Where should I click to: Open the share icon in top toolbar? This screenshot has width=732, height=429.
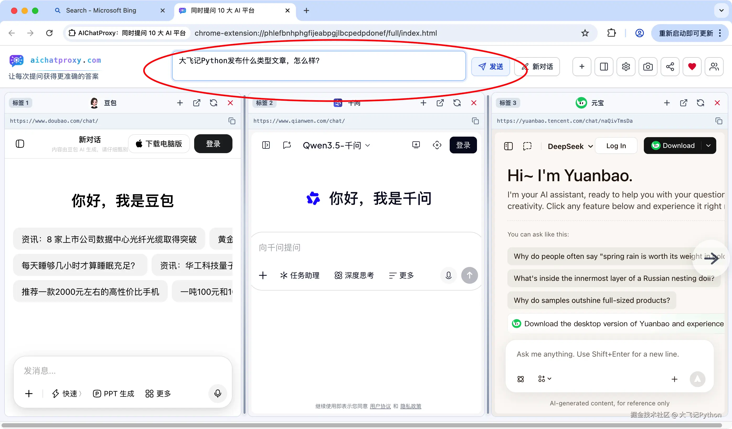[670, 67]
